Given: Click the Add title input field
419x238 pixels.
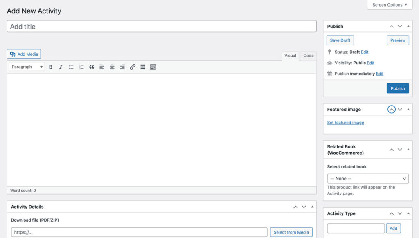Looking at the screenshot, I should [162, 27].
